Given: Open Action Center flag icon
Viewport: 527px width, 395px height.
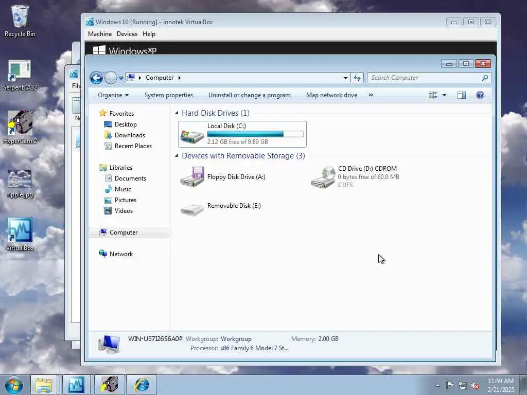Looking at the screenshot, I should click(x=449, y=385).
